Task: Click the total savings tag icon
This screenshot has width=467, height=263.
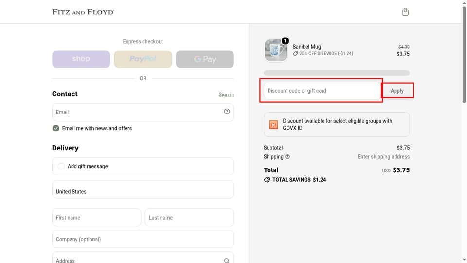Action: click(x=267, y=180)
